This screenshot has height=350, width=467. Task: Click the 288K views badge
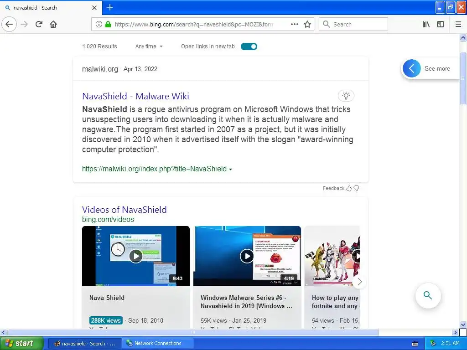pyautogui.click(x=106, y=320)
